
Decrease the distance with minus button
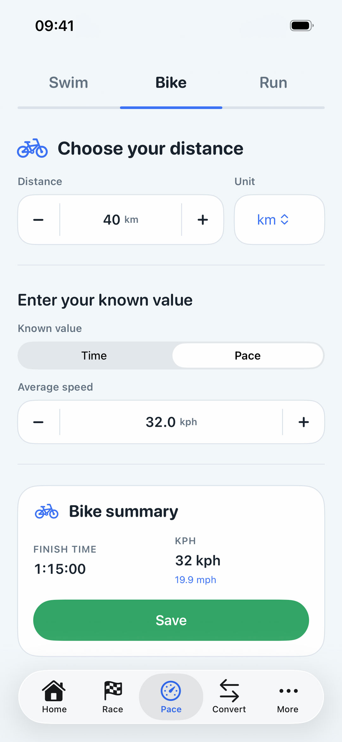click(38, 220)
